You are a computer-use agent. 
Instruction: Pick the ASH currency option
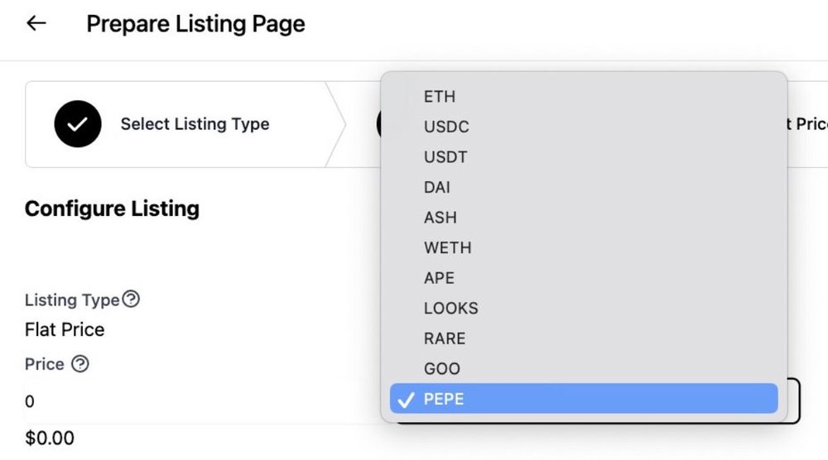[584, 218]
